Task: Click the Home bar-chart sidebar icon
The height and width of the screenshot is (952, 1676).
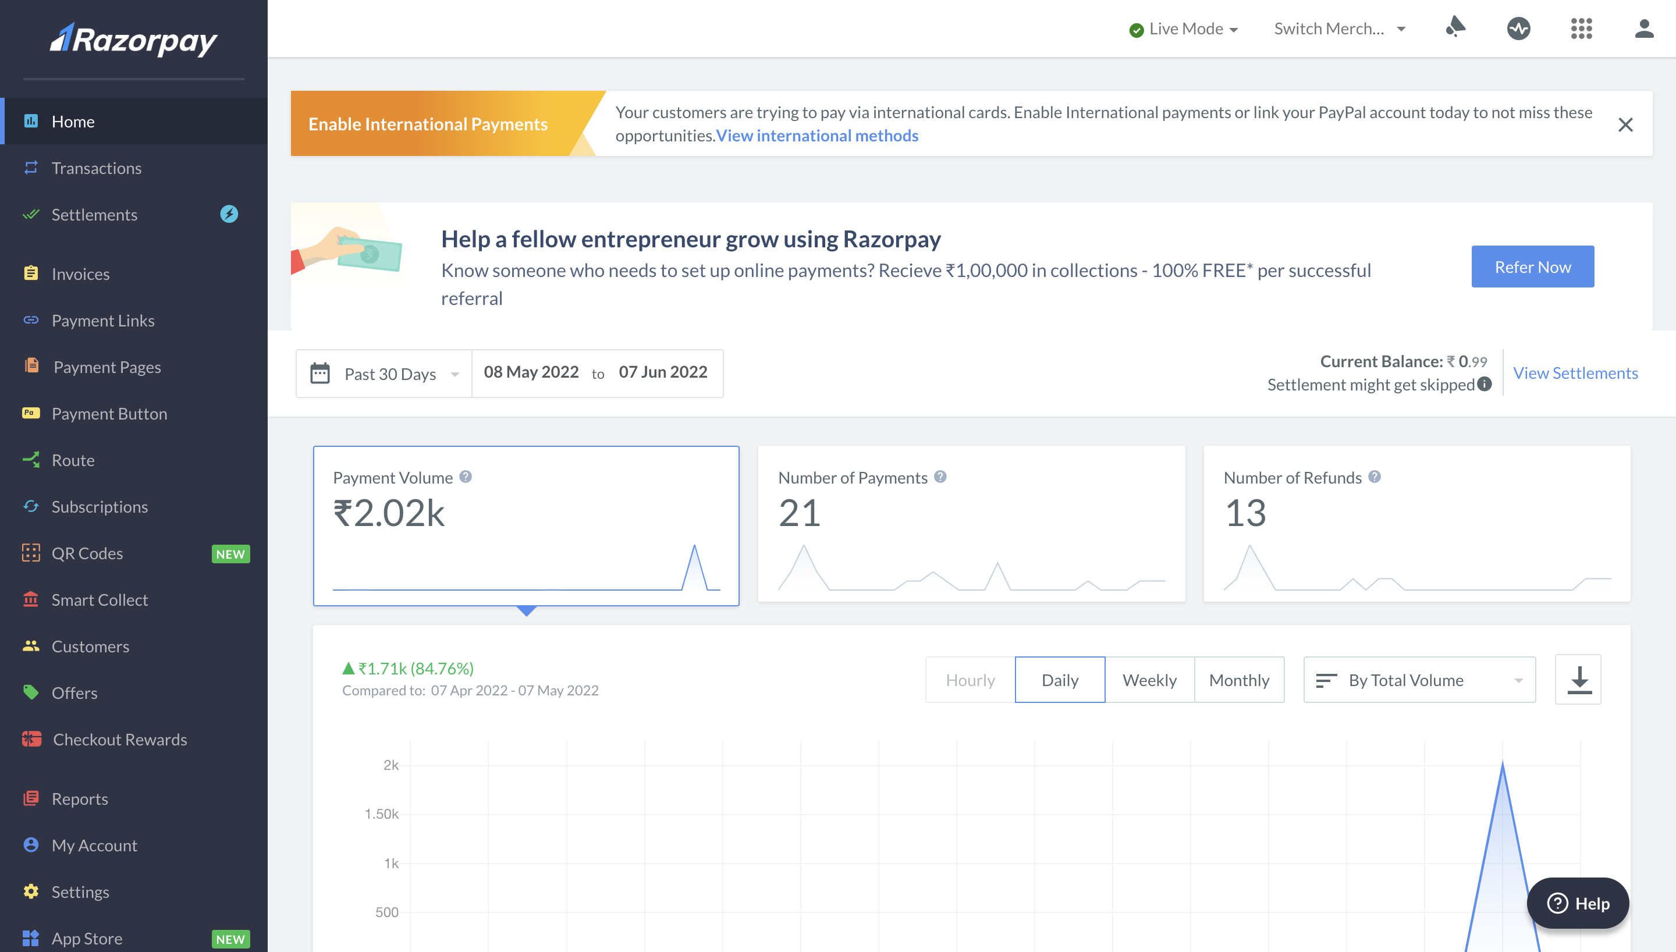Action: [31, 121]
